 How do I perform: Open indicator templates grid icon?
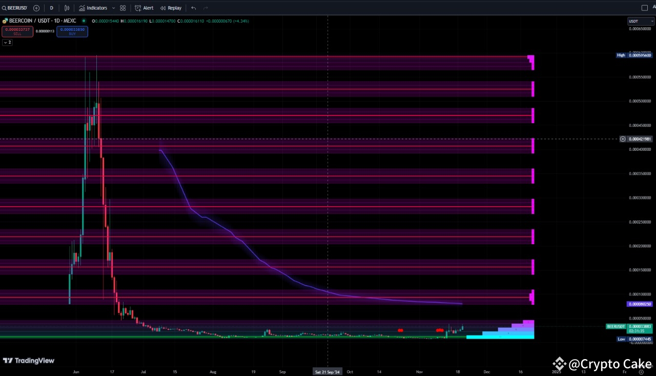pos(123,8)
